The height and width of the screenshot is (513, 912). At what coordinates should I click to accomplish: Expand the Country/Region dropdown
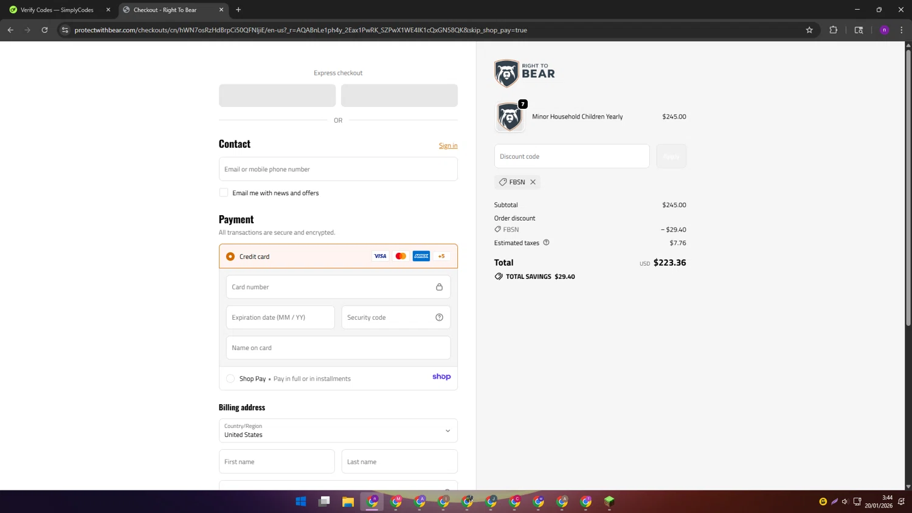click(x=338, y=430)
